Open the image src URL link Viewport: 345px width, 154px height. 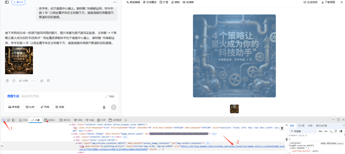tap(233, 146)
